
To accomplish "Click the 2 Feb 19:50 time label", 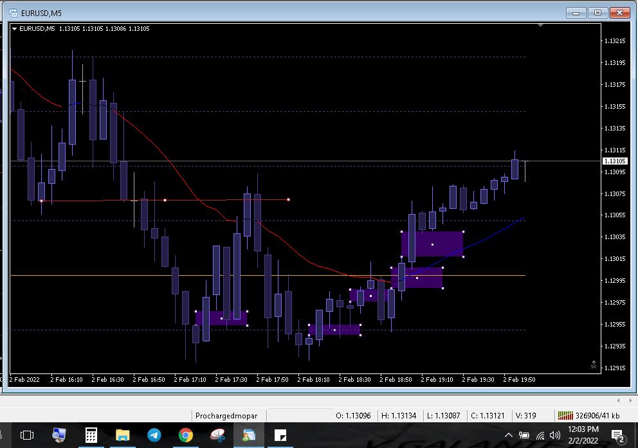I will point(519,379).
